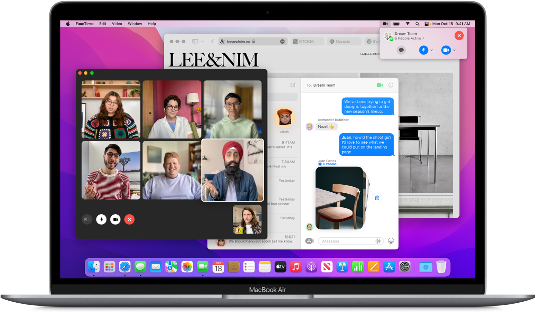End the FaceTime call with red button
Viewport: 537px width, 314px height.
point(129,219)
